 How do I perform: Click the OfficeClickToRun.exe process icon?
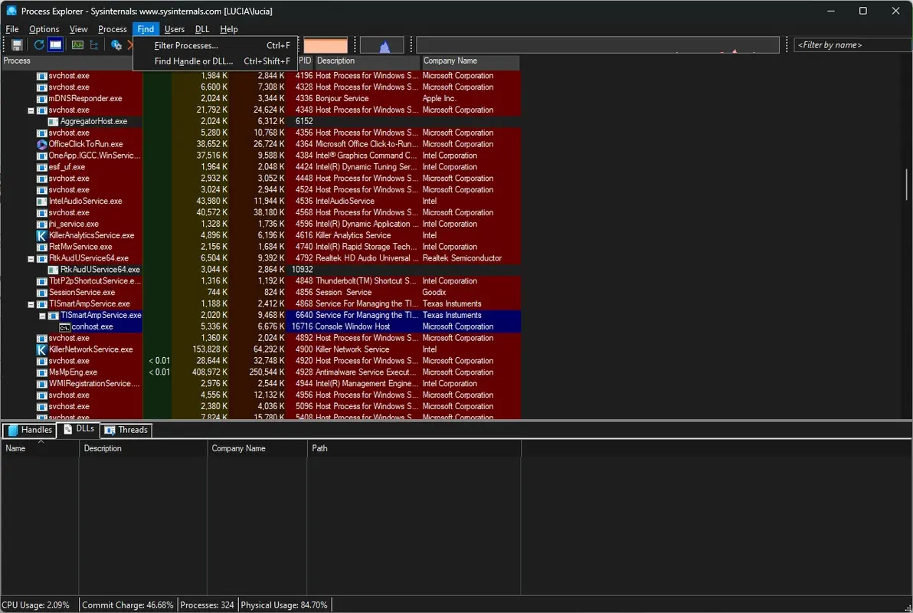click(x=42, y=144)
